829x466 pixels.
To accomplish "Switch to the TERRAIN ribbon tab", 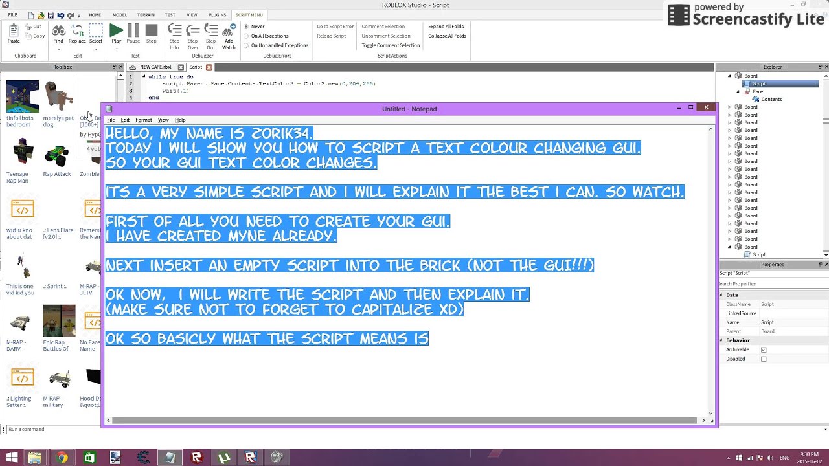I will coord(146,15).
